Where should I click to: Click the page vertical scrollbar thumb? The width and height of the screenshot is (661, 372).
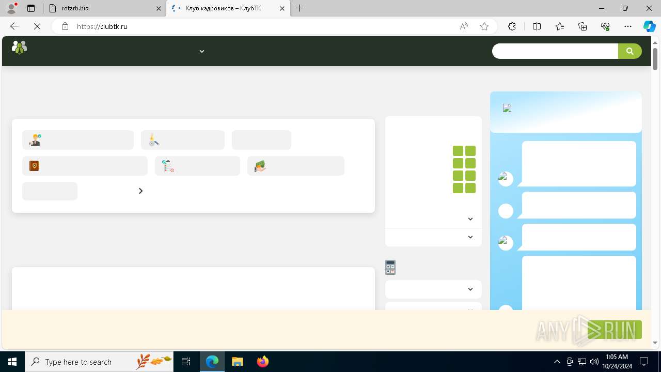[x=655, y=59]
